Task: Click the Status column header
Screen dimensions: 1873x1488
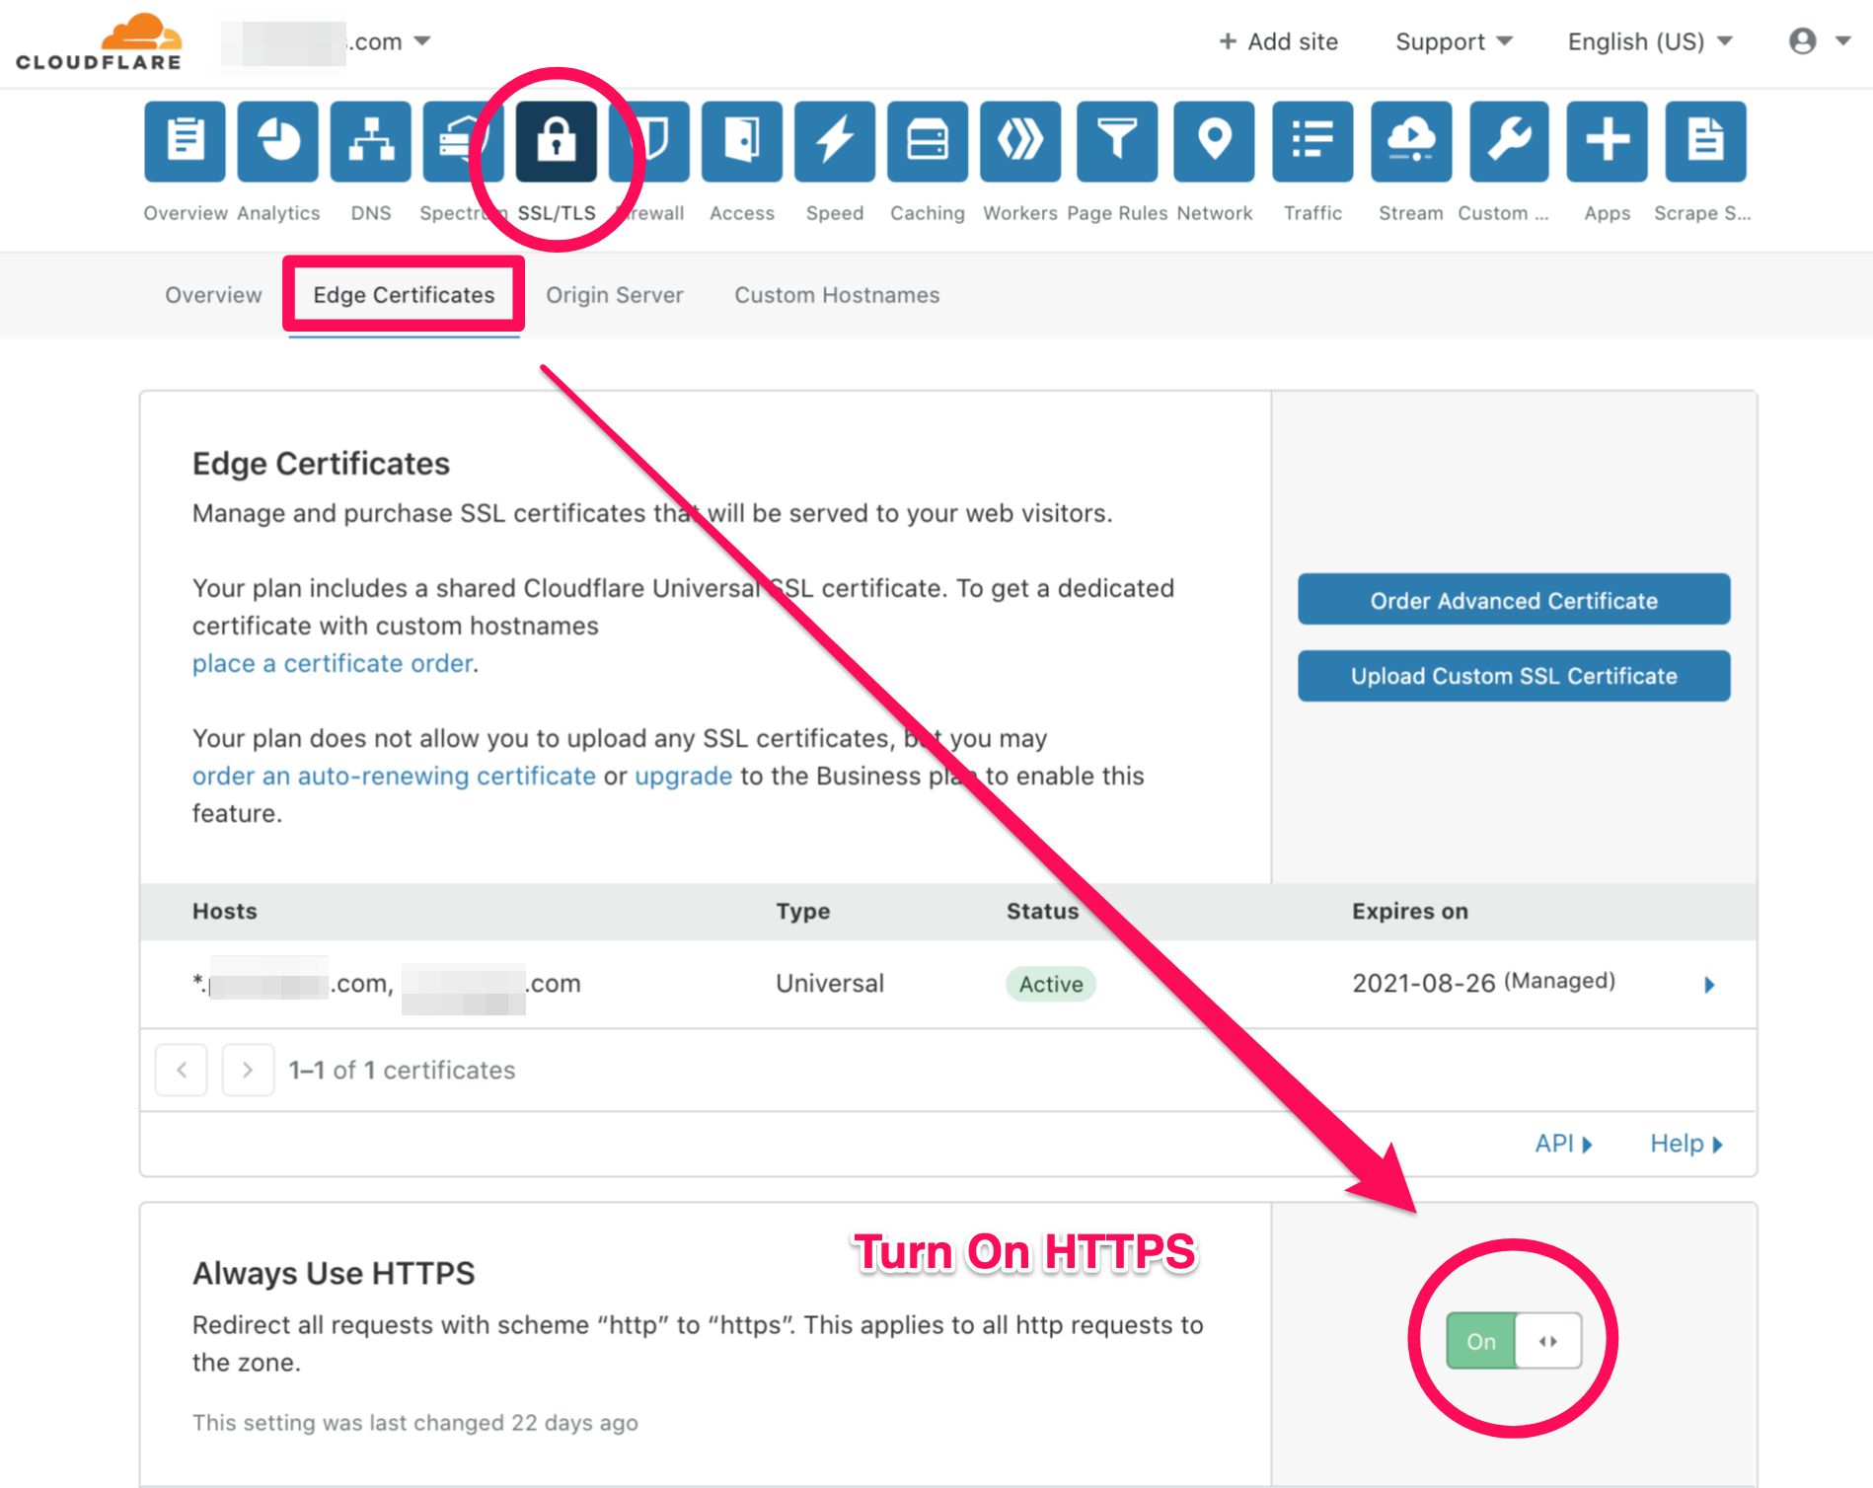Action: coord(1042,911)
